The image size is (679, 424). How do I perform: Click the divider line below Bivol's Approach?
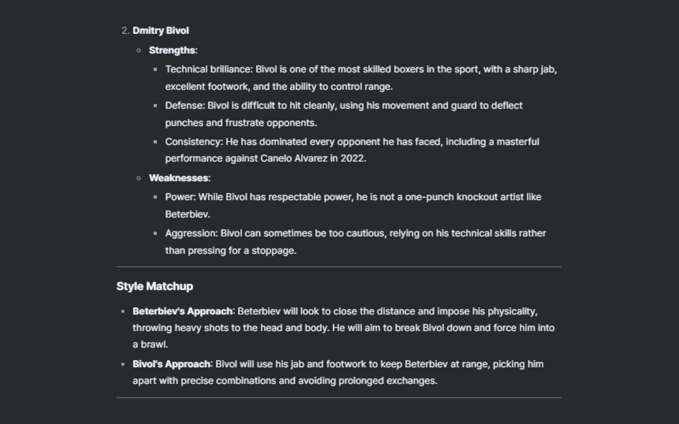pyautogui.click(x=339, y=398)
